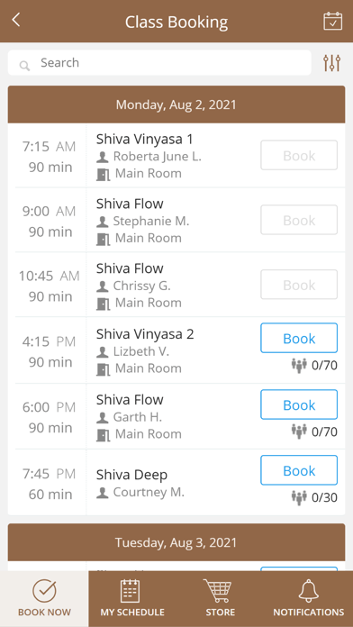The width and height of the screenshot is (353, 627).
Task: Book the 7:45 PM Shiva Deep class
Action: pyautogui.click(x=299, y=470)
